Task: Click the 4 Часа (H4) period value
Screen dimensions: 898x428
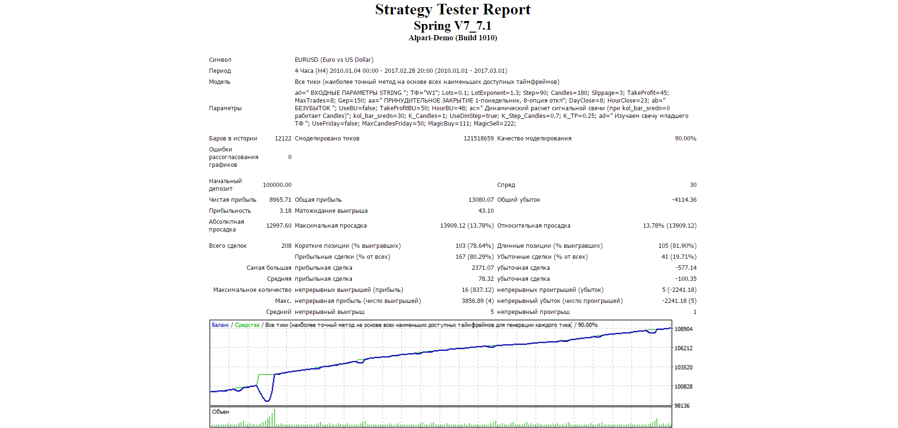Action: pos(401,71)
